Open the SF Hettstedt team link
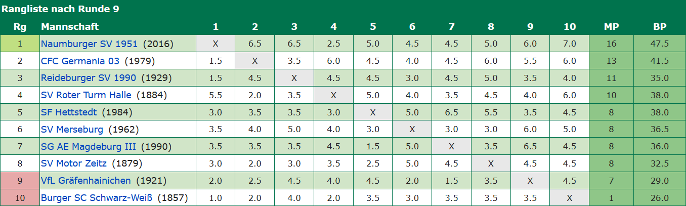Viewport: 686px width, 206px height. (x=69, y=112)
